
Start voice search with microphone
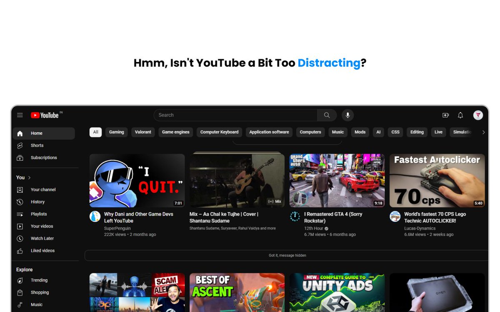348,115
